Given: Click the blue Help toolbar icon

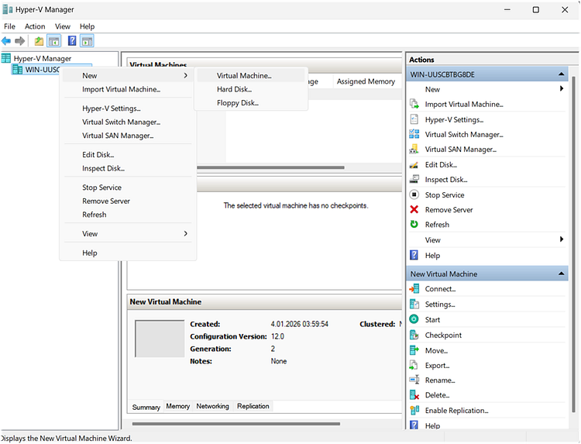Looking at the screenshot, I should 72,41.
